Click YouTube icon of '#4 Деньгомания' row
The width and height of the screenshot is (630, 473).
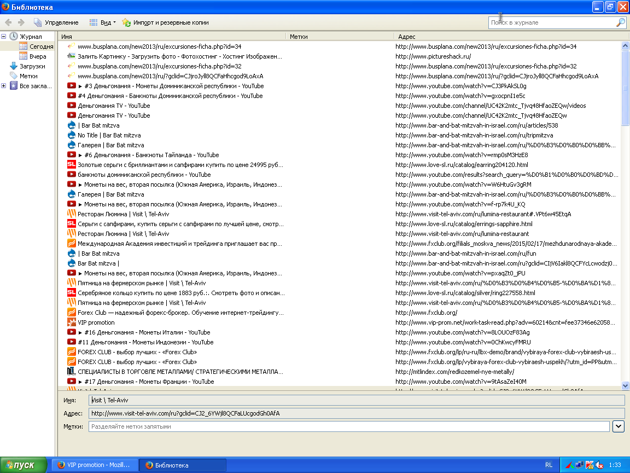72,96
